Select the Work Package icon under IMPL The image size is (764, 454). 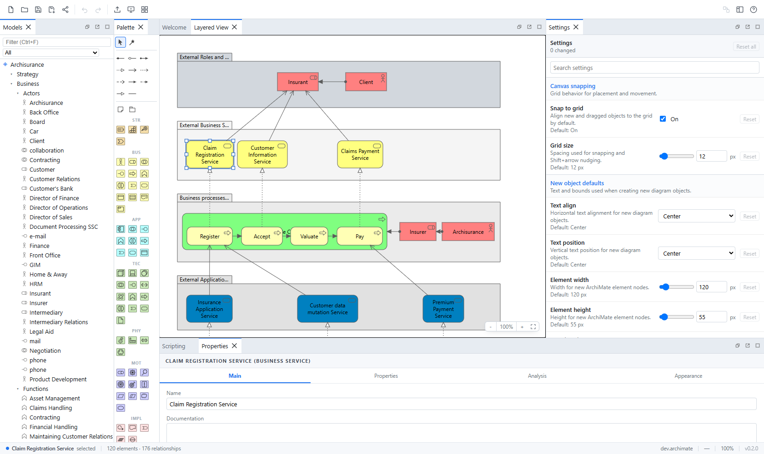[x=121, y=428]
